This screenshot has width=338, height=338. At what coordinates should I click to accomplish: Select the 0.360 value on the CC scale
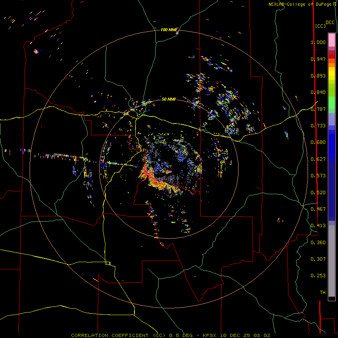(318, 242)
